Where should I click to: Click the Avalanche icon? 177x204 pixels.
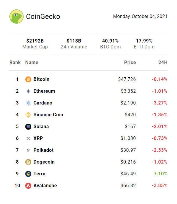point(28,186)
